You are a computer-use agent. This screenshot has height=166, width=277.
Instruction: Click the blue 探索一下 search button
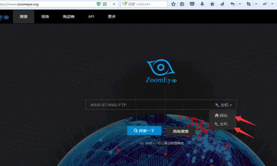coord(144,131)
